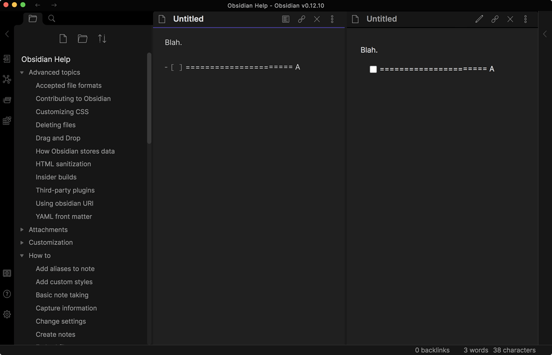Open the quick switcher ribbon icon

coord(7,58)
